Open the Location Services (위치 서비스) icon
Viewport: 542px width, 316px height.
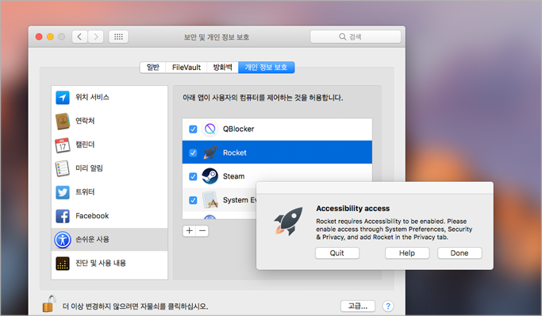pos(63,98)
